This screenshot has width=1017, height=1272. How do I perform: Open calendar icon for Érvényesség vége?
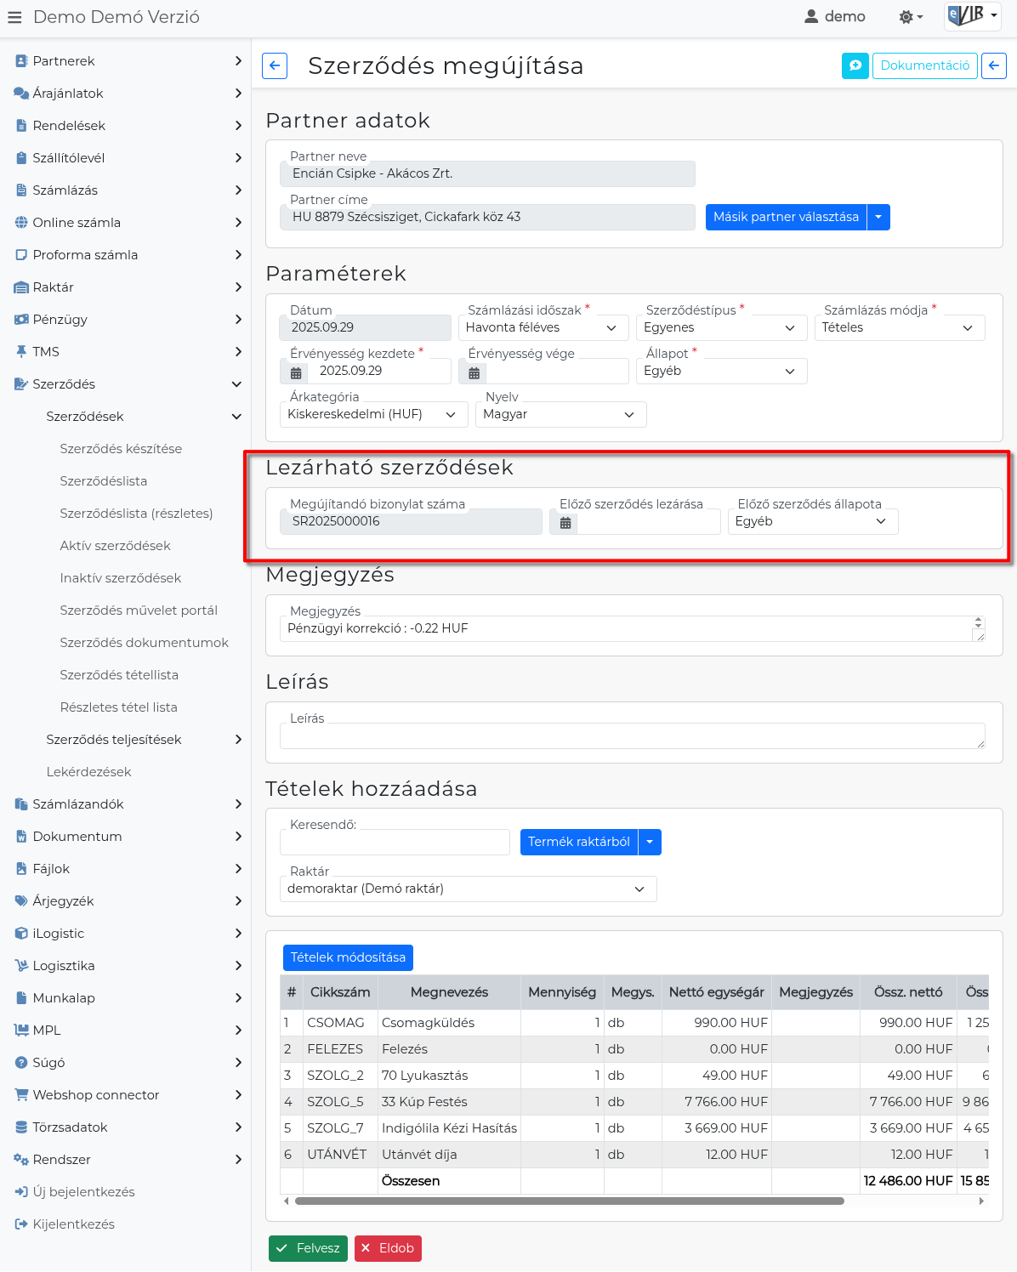(x=474, y=372)
